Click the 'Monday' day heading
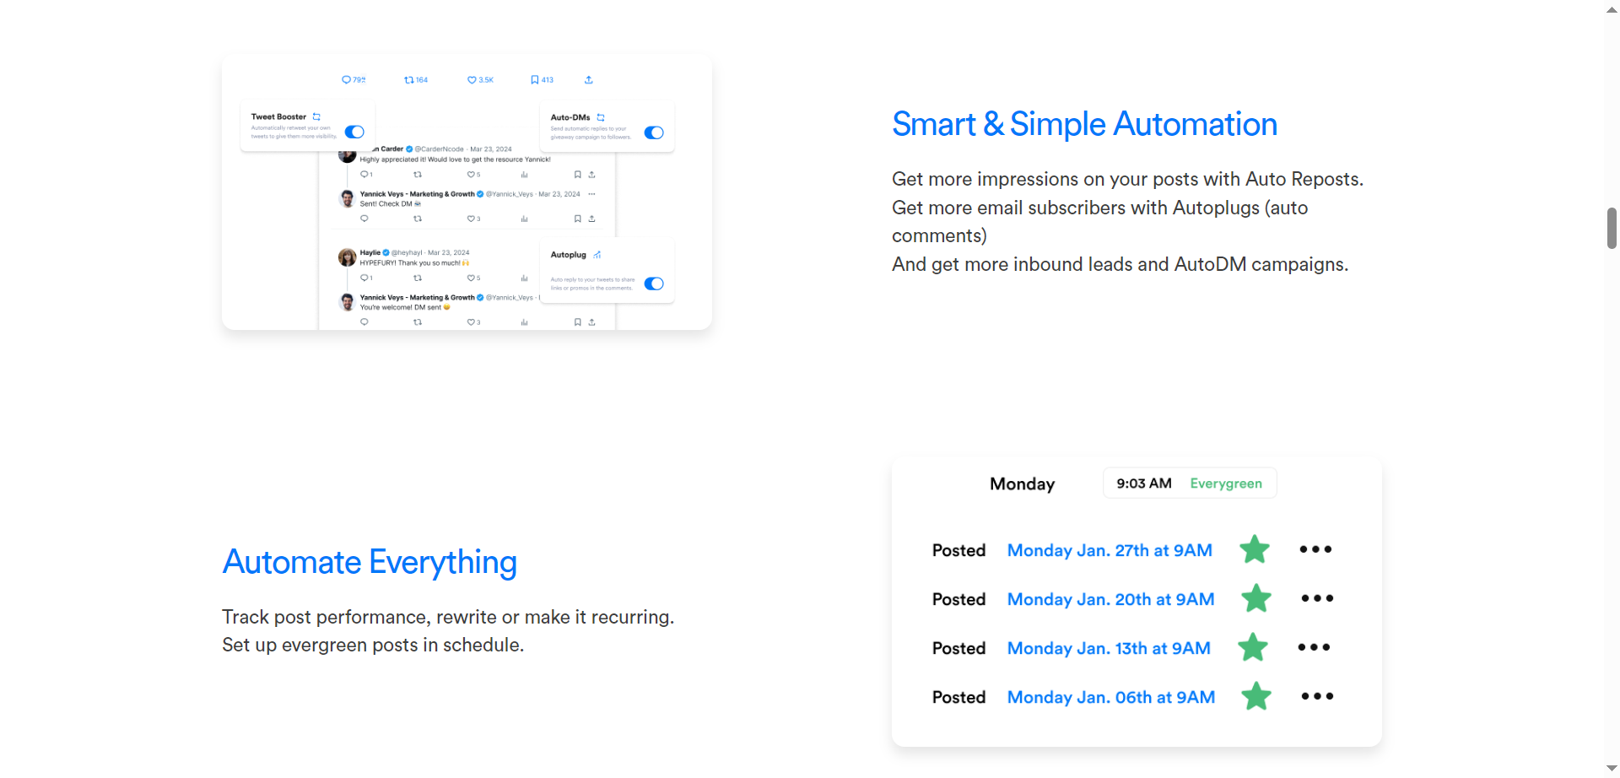 pos(1023,484)
